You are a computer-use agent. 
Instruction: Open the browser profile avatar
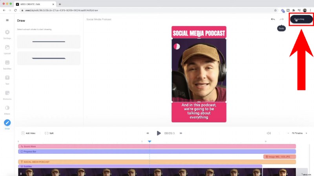[305, 11]
